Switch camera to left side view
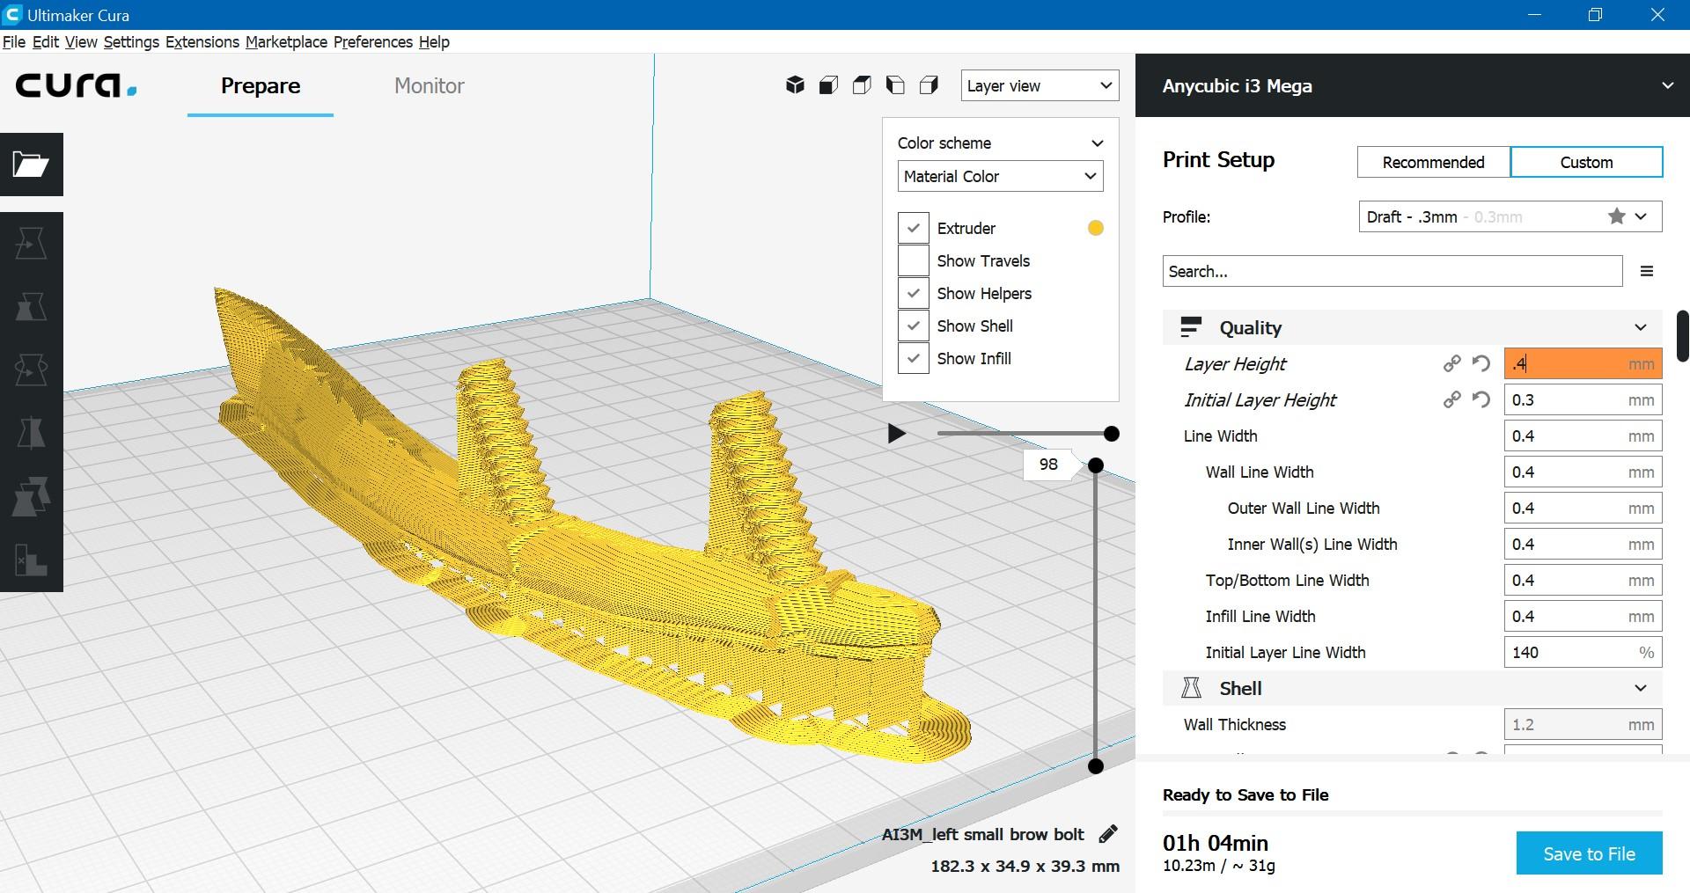Viewport: 1690px width, 893px height. click(x=895, y=85)
